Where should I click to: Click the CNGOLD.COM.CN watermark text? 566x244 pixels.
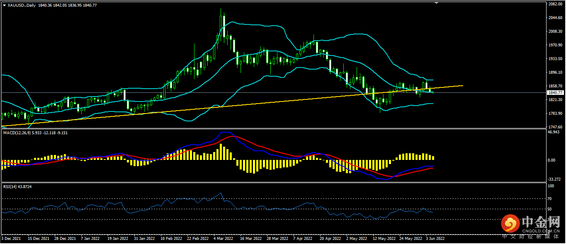coord(541,231)
